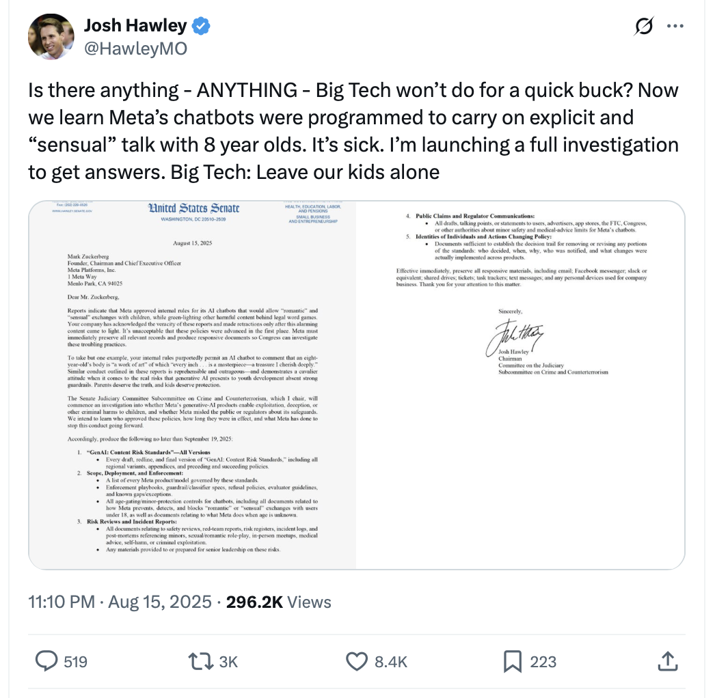
Task: Click the 519 replies count
Action: point(75,661)
